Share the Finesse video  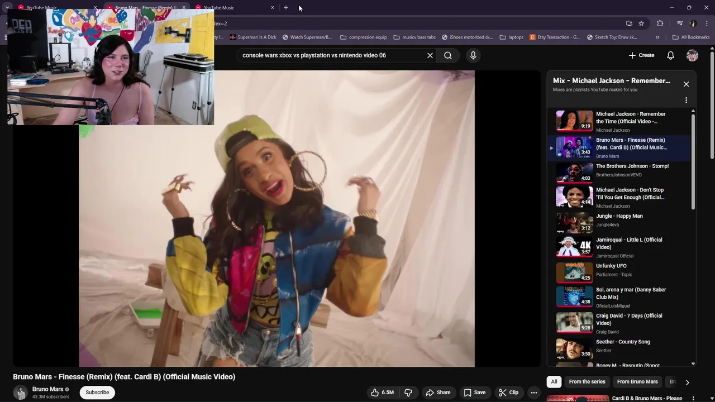tap(438, 393)
